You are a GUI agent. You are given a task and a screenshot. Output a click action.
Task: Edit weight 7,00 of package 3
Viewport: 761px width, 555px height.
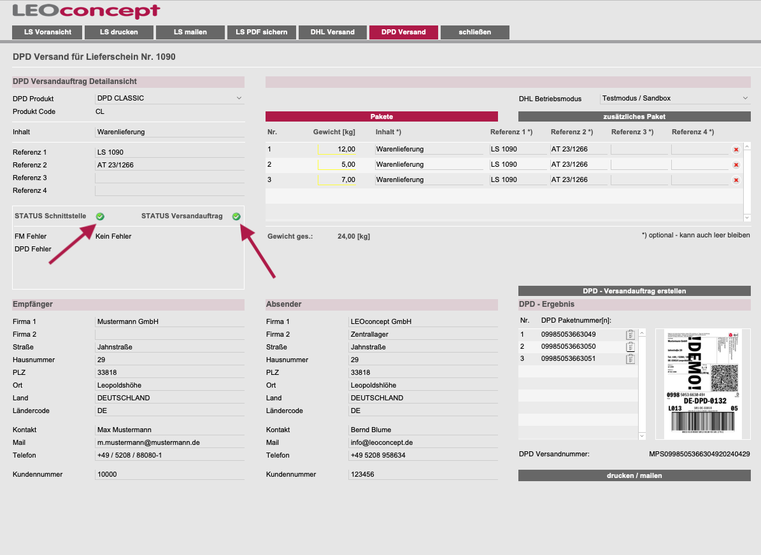(337, 179)
